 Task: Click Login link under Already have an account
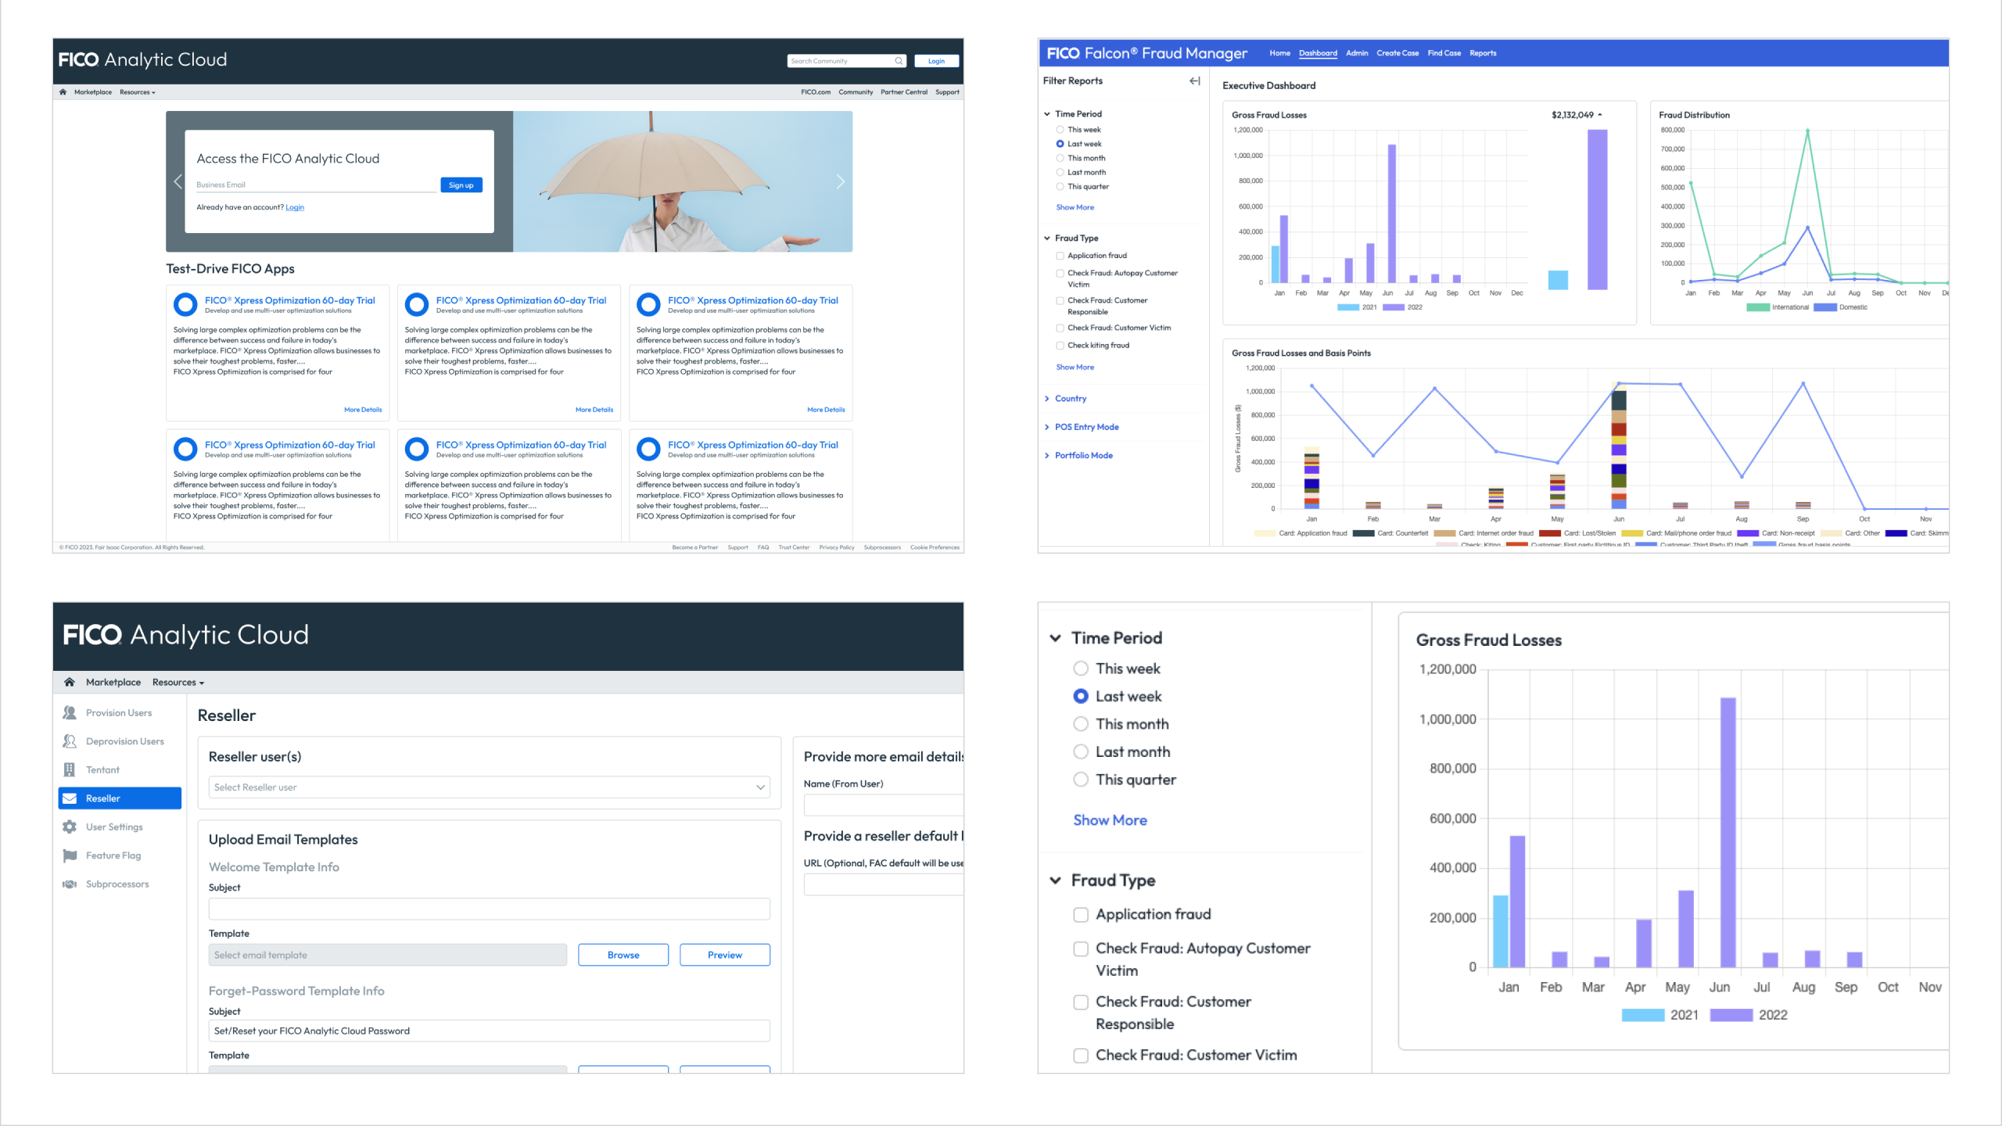(295, 207)
